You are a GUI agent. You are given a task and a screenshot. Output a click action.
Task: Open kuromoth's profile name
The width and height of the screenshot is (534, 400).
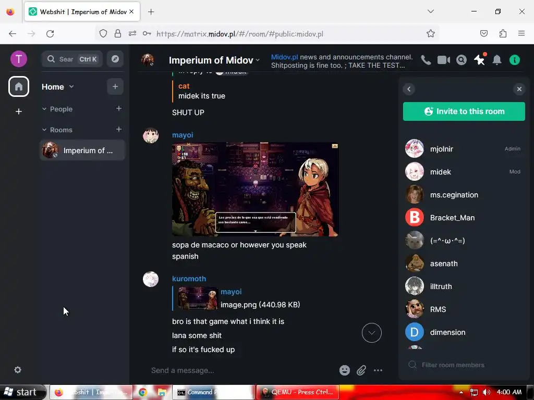coord(189,279)
